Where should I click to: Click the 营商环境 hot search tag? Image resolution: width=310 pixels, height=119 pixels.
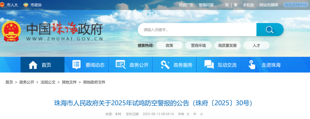click(x=198, y=45)
